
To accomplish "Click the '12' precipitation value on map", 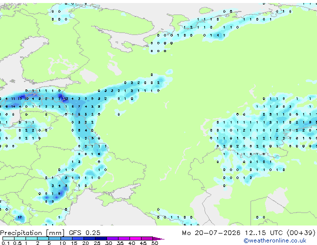I will (x=66, y=99).
